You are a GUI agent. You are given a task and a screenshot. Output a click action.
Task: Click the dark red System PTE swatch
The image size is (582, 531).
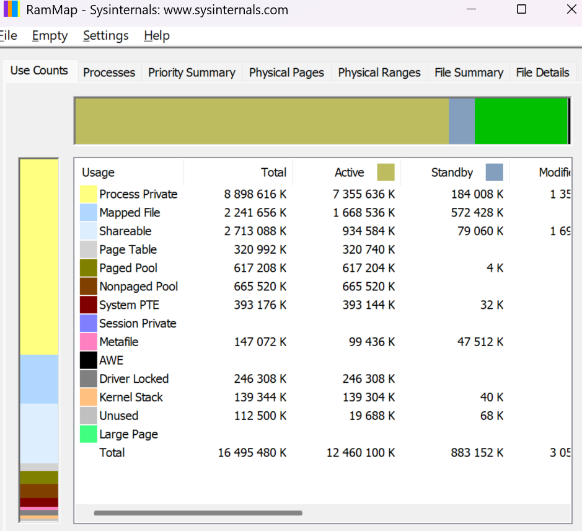[x=89, y=305]
